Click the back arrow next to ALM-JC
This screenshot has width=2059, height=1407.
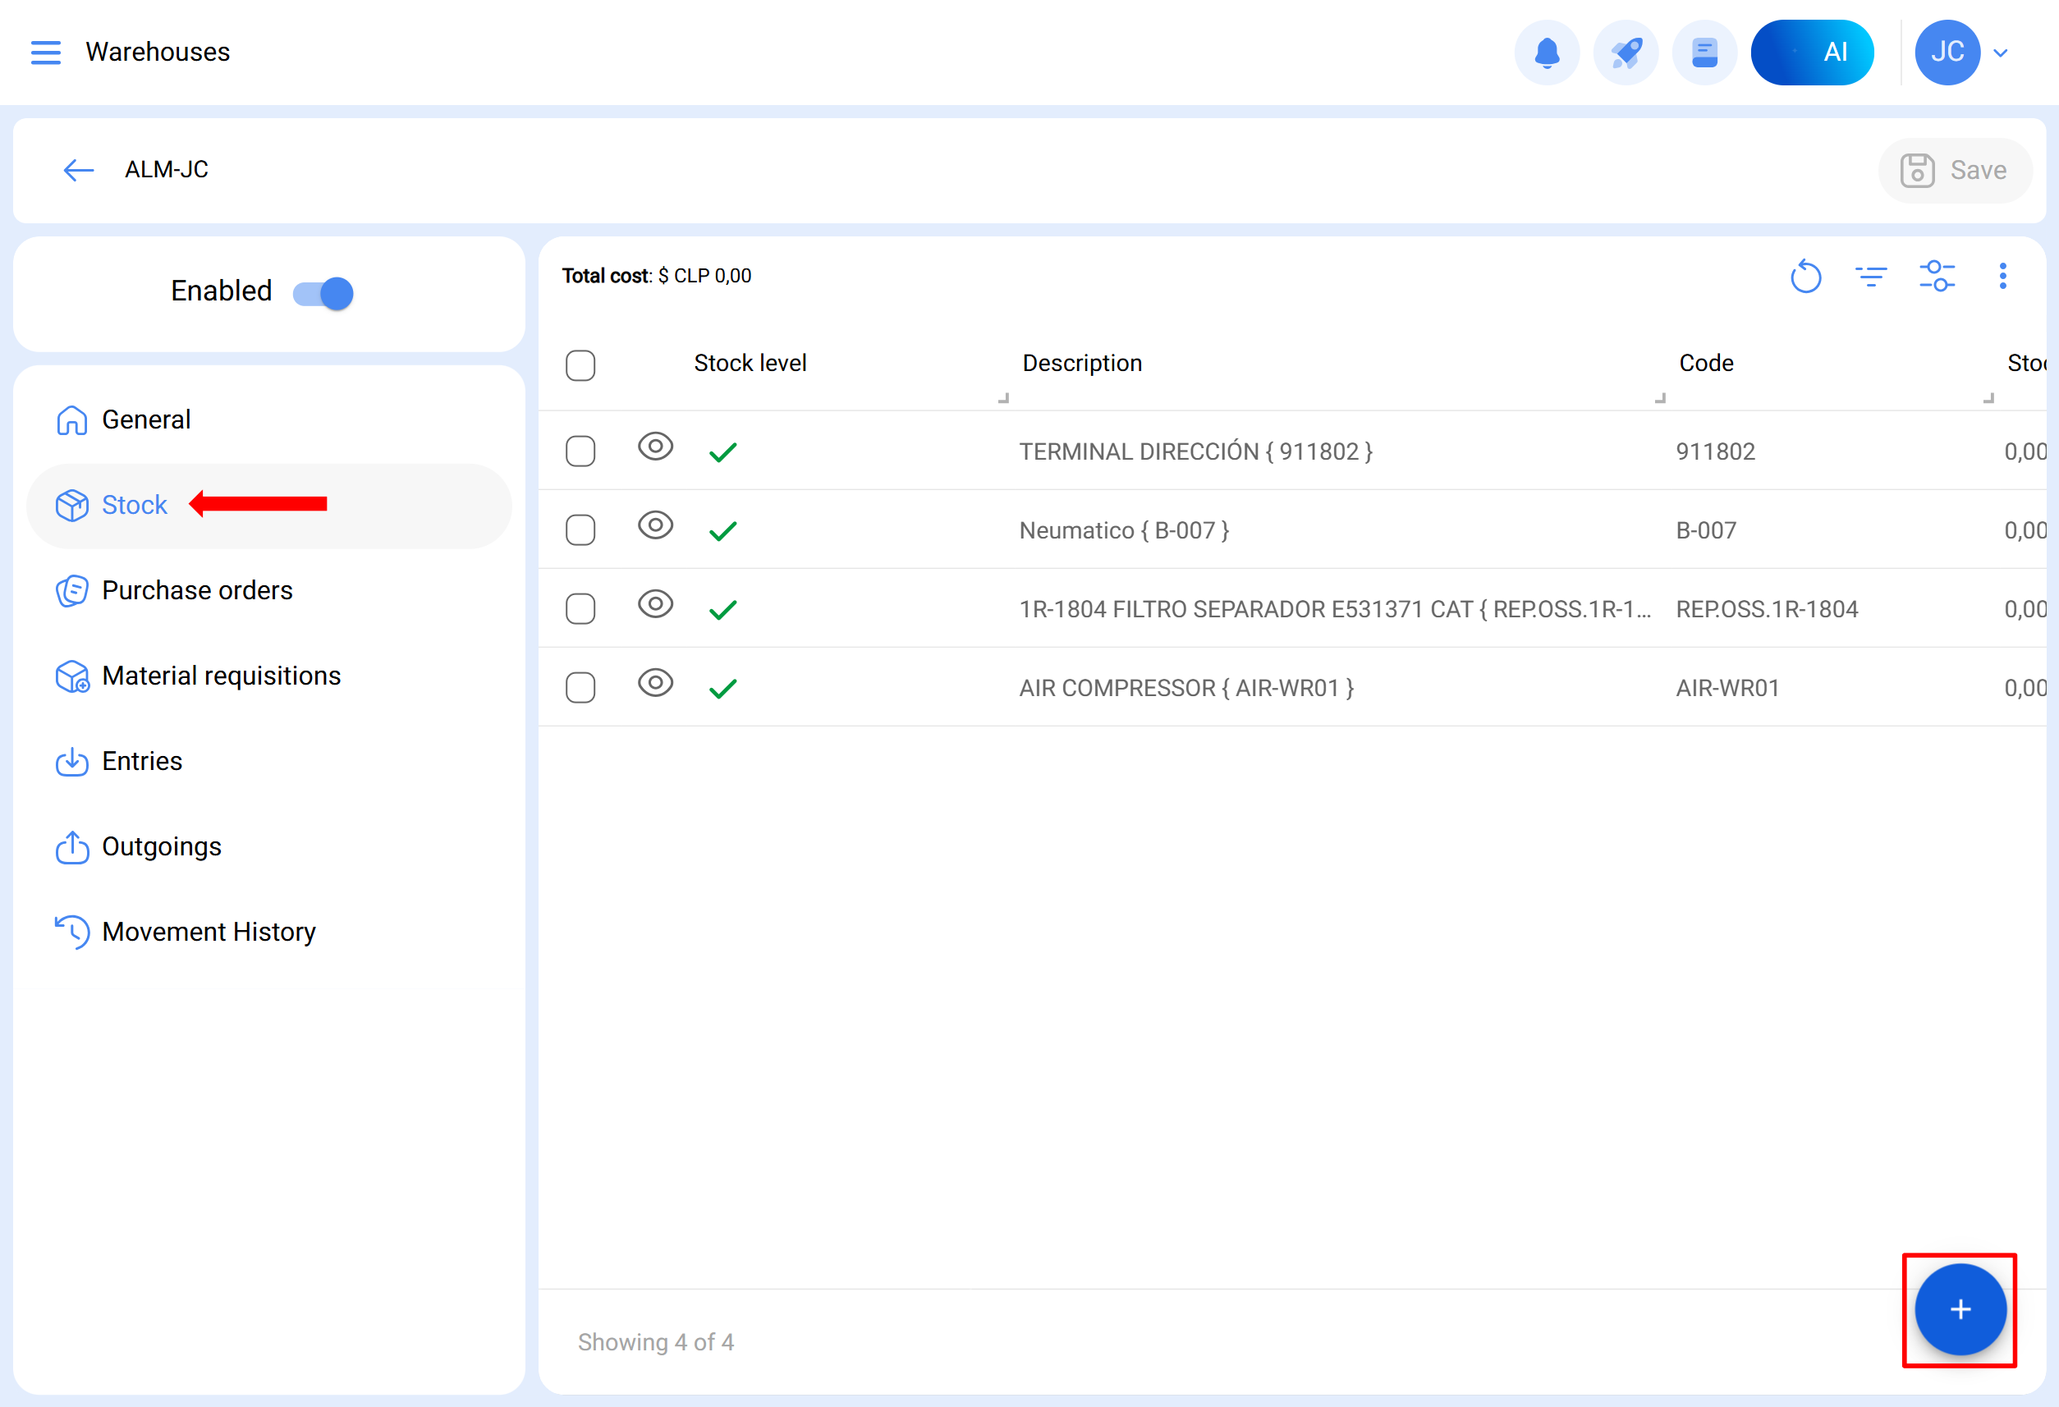pyautogui.click(x=79, y=169)
